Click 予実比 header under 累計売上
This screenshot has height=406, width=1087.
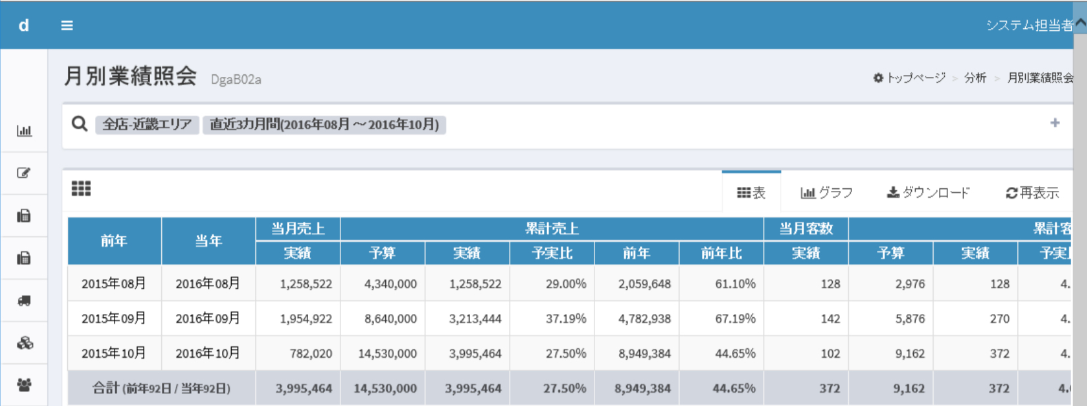552,253
